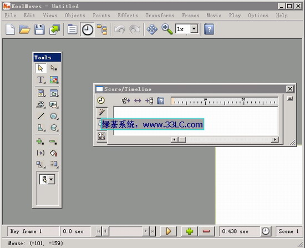Open the Effects menu

click(128, 16)
